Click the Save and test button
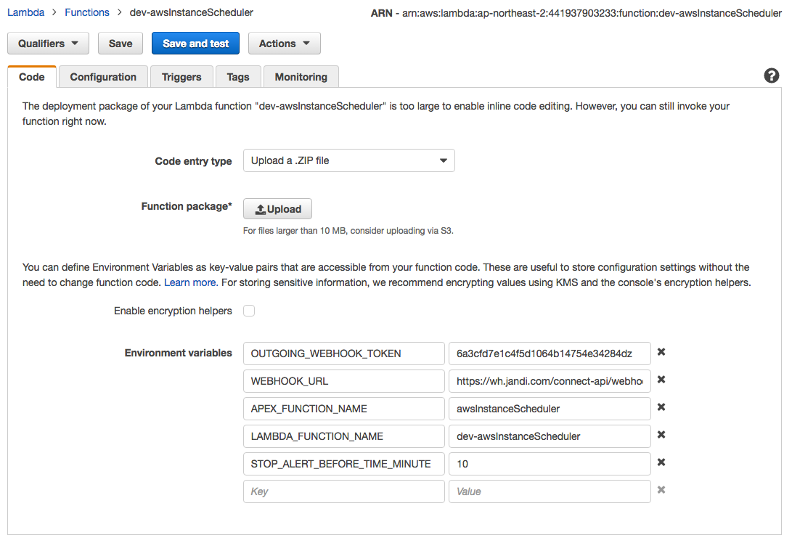This screenshot has width=792, height=543. (196, 44)
